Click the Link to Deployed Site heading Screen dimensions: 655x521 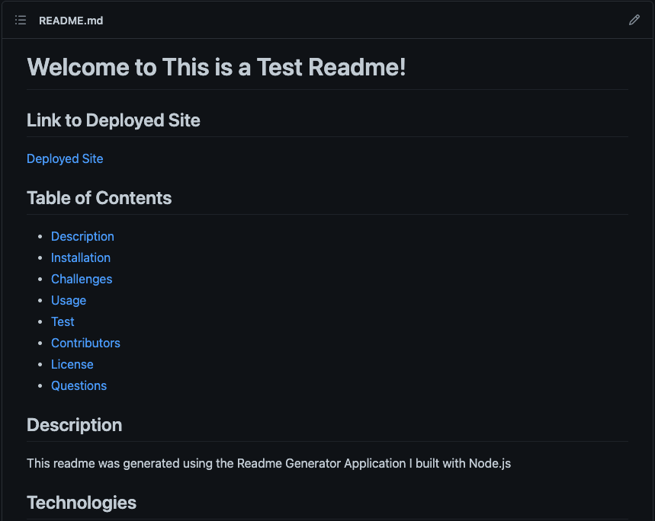[x=113, y=120]
